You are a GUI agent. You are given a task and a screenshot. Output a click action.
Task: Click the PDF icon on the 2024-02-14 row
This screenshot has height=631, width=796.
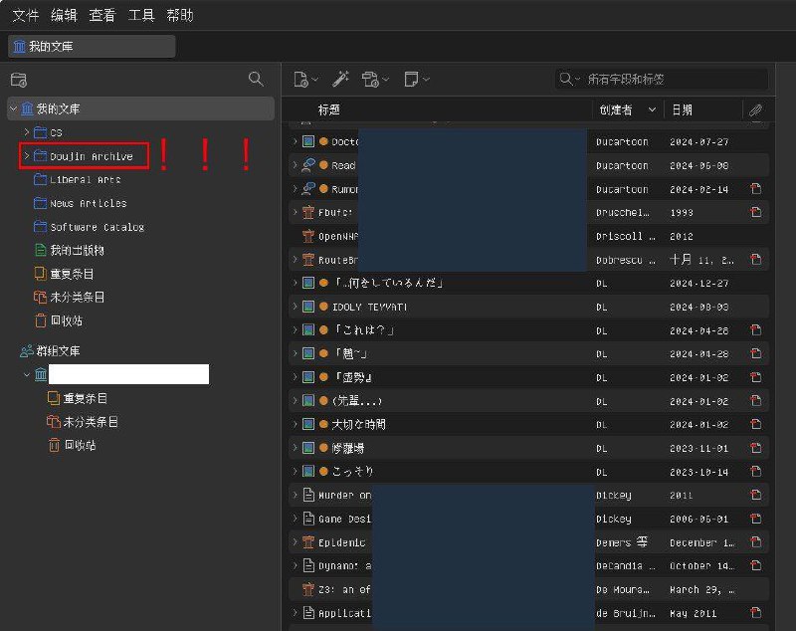click(756, 189)
